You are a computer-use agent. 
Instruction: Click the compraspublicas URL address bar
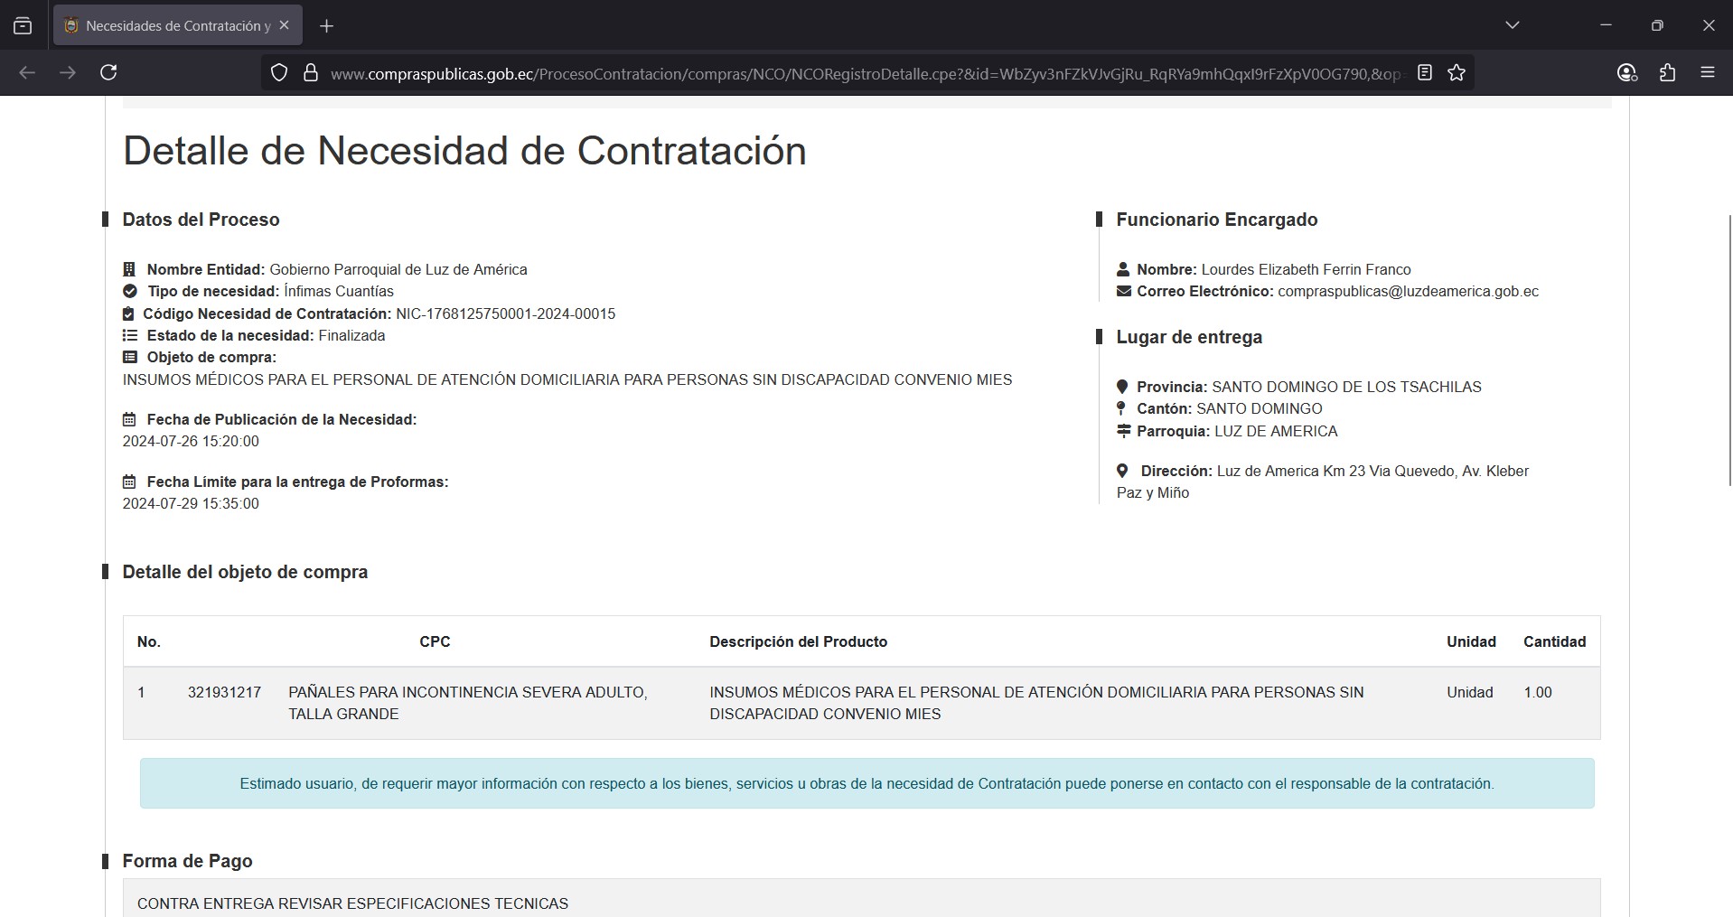pos(867,74)
